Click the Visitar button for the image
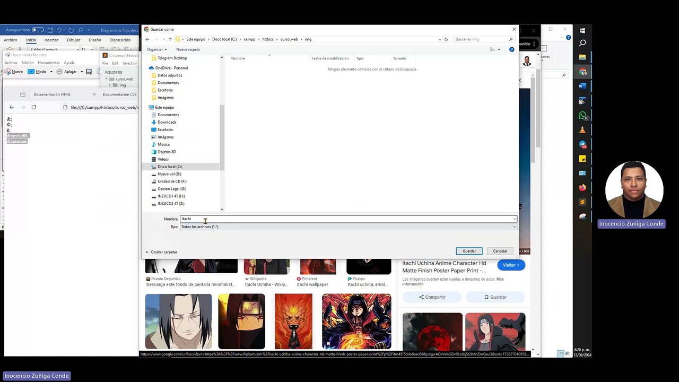Screen dimensions: 679x382 pos(511,265)
